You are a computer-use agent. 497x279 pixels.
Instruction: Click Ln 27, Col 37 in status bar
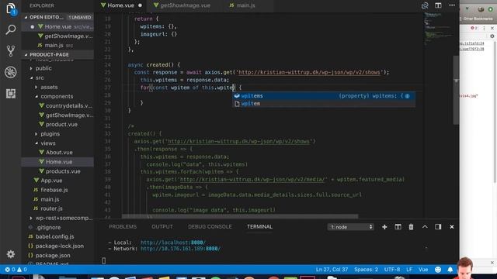[x=332, y=270]
